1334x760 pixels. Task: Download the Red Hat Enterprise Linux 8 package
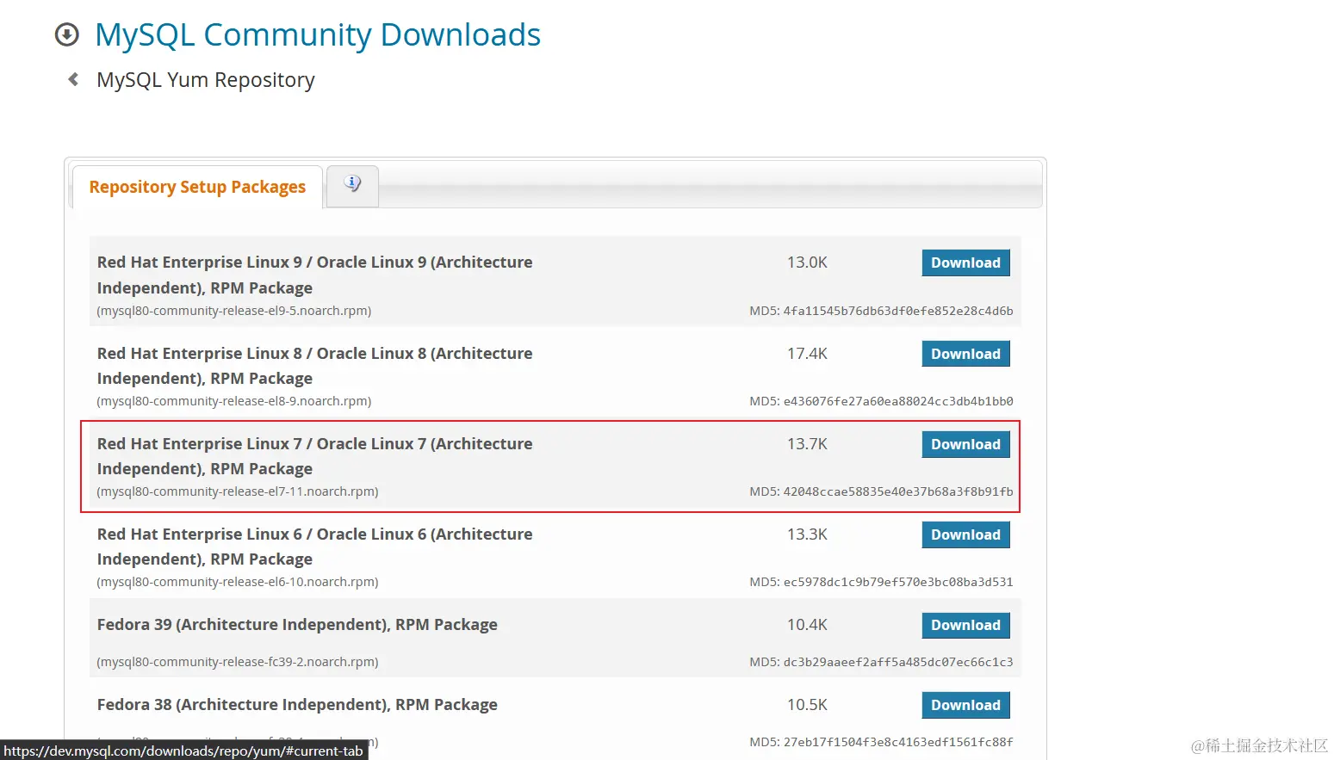(x=965, y=354)
